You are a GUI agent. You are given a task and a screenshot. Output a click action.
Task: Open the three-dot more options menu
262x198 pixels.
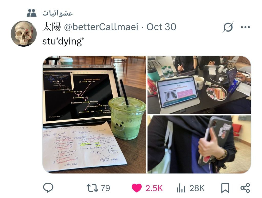245,27
